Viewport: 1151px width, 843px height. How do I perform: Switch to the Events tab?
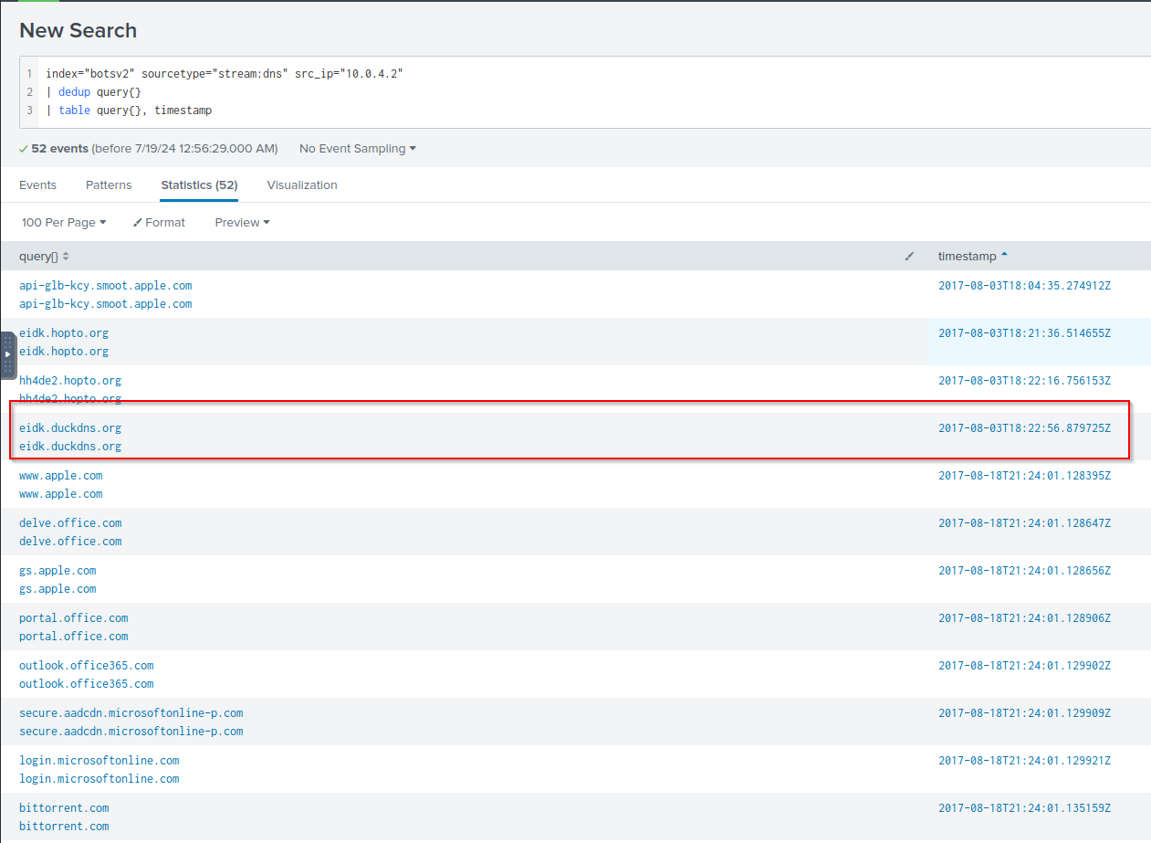tap(37, 184)
